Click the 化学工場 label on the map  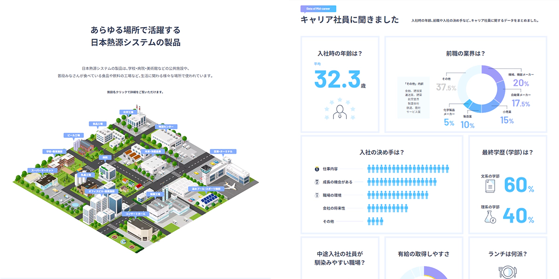click(x=128, y=112)
